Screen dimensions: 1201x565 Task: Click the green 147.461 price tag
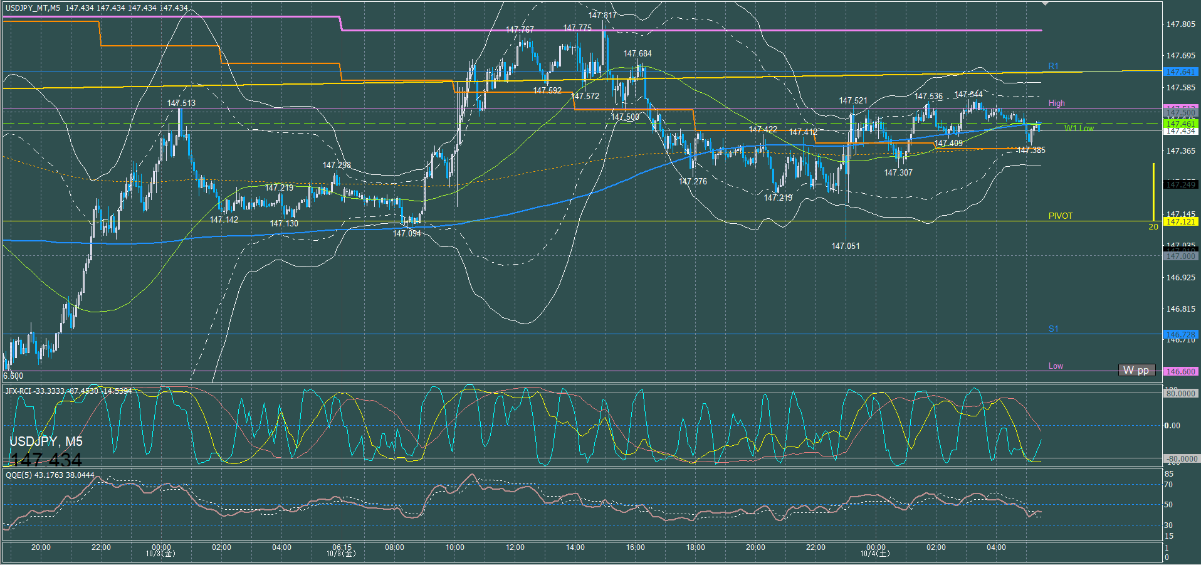(1180, 124)
